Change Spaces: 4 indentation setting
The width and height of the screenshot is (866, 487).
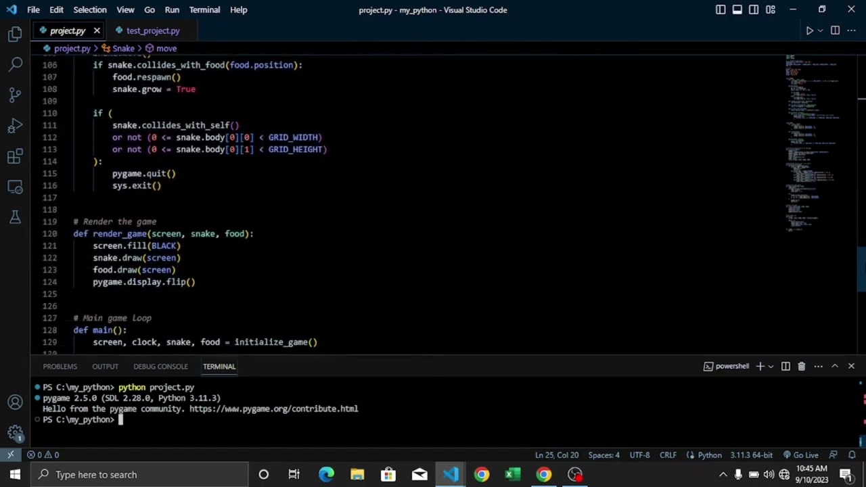(603, 455)
